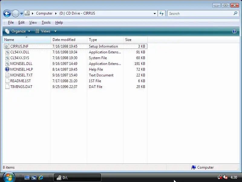Launch Internet Explorer from Quick Launch

(41, 177)
